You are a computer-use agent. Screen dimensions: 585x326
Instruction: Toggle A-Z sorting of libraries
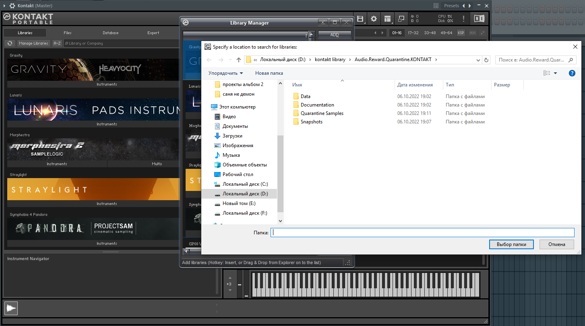(57, 43)
